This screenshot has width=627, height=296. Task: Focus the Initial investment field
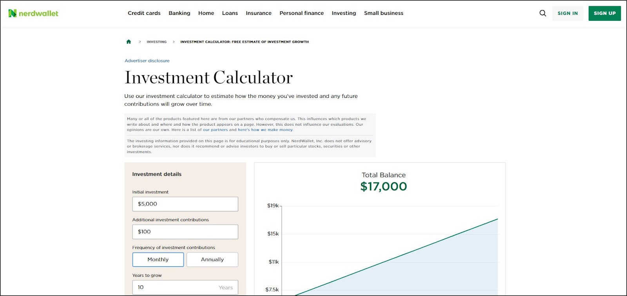click(185, 204)
